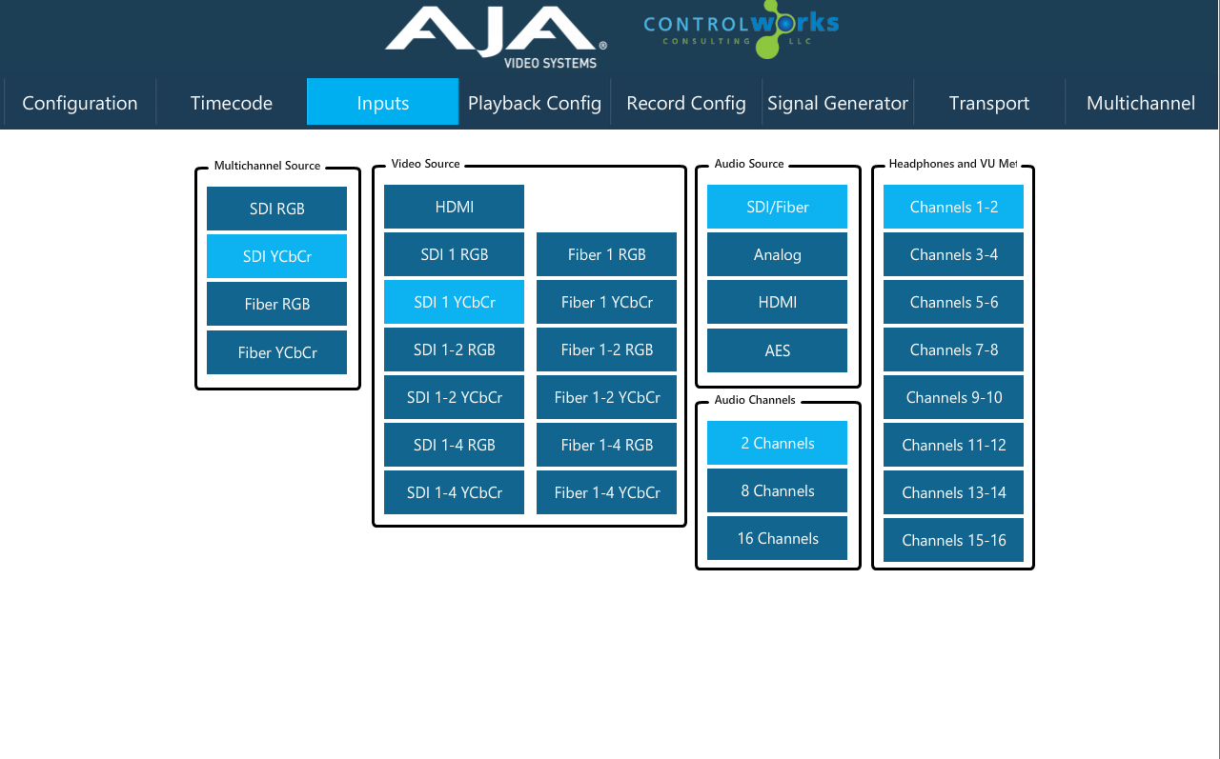The image size is (1220, 759).
Task: Click the Audio Source group label
Action: click(x=749, y=164)
